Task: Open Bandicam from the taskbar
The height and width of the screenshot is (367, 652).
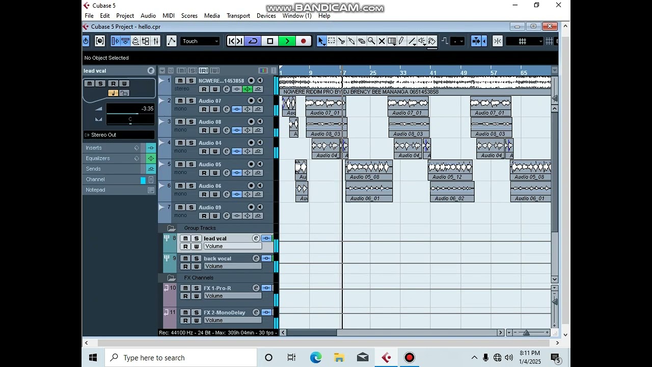Action: [410, 357]
